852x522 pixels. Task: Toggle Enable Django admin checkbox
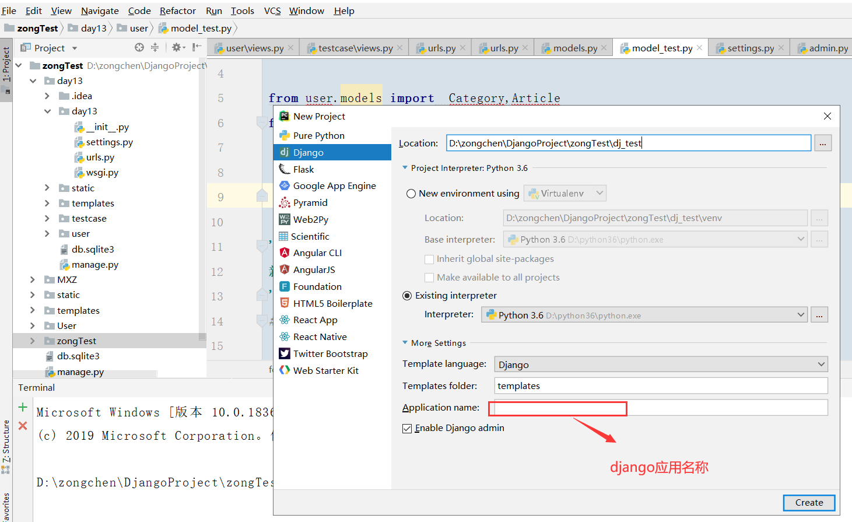[x=407, y=429]
